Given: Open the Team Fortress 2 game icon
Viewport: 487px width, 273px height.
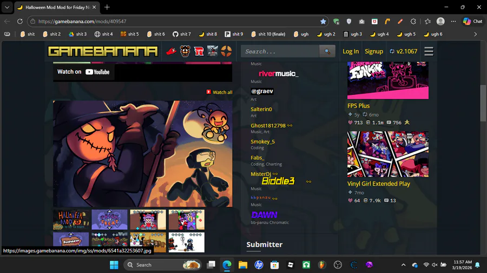Looking at the screenshot, I should (x=226, y=51).
